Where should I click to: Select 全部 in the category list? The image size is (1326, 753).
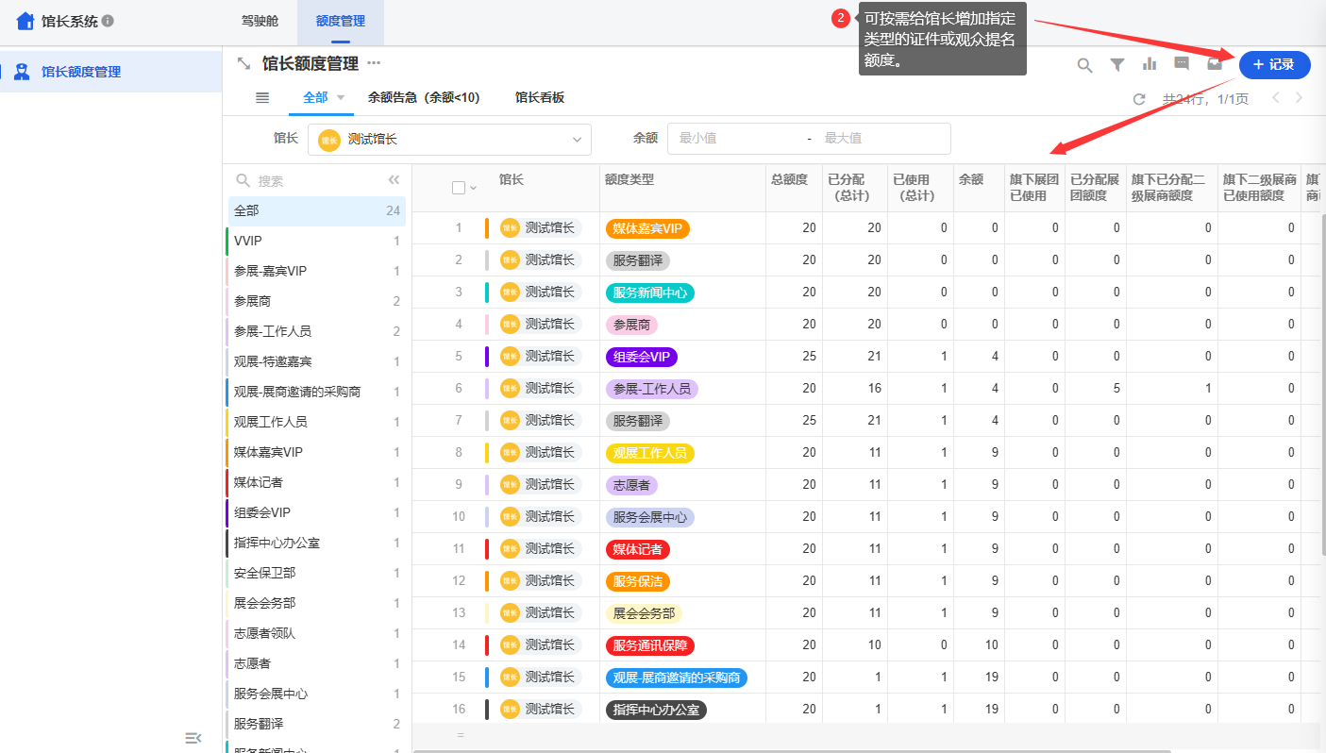tap(317, 210)
